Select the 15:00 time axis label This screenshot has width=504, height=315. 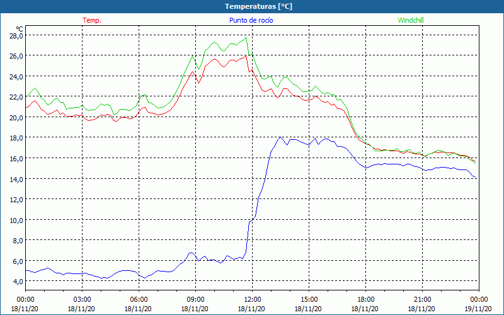[x=309, y=299]
